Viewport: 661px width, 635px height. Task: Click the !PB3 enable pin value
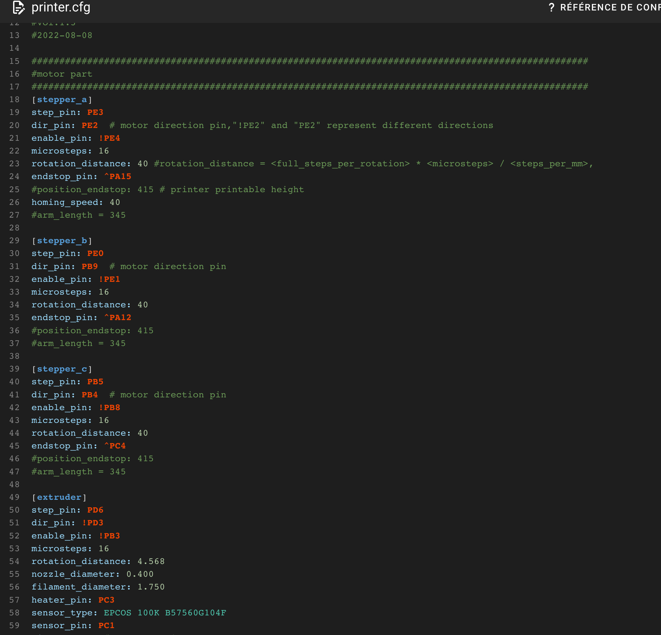click(x=109, y=536)
